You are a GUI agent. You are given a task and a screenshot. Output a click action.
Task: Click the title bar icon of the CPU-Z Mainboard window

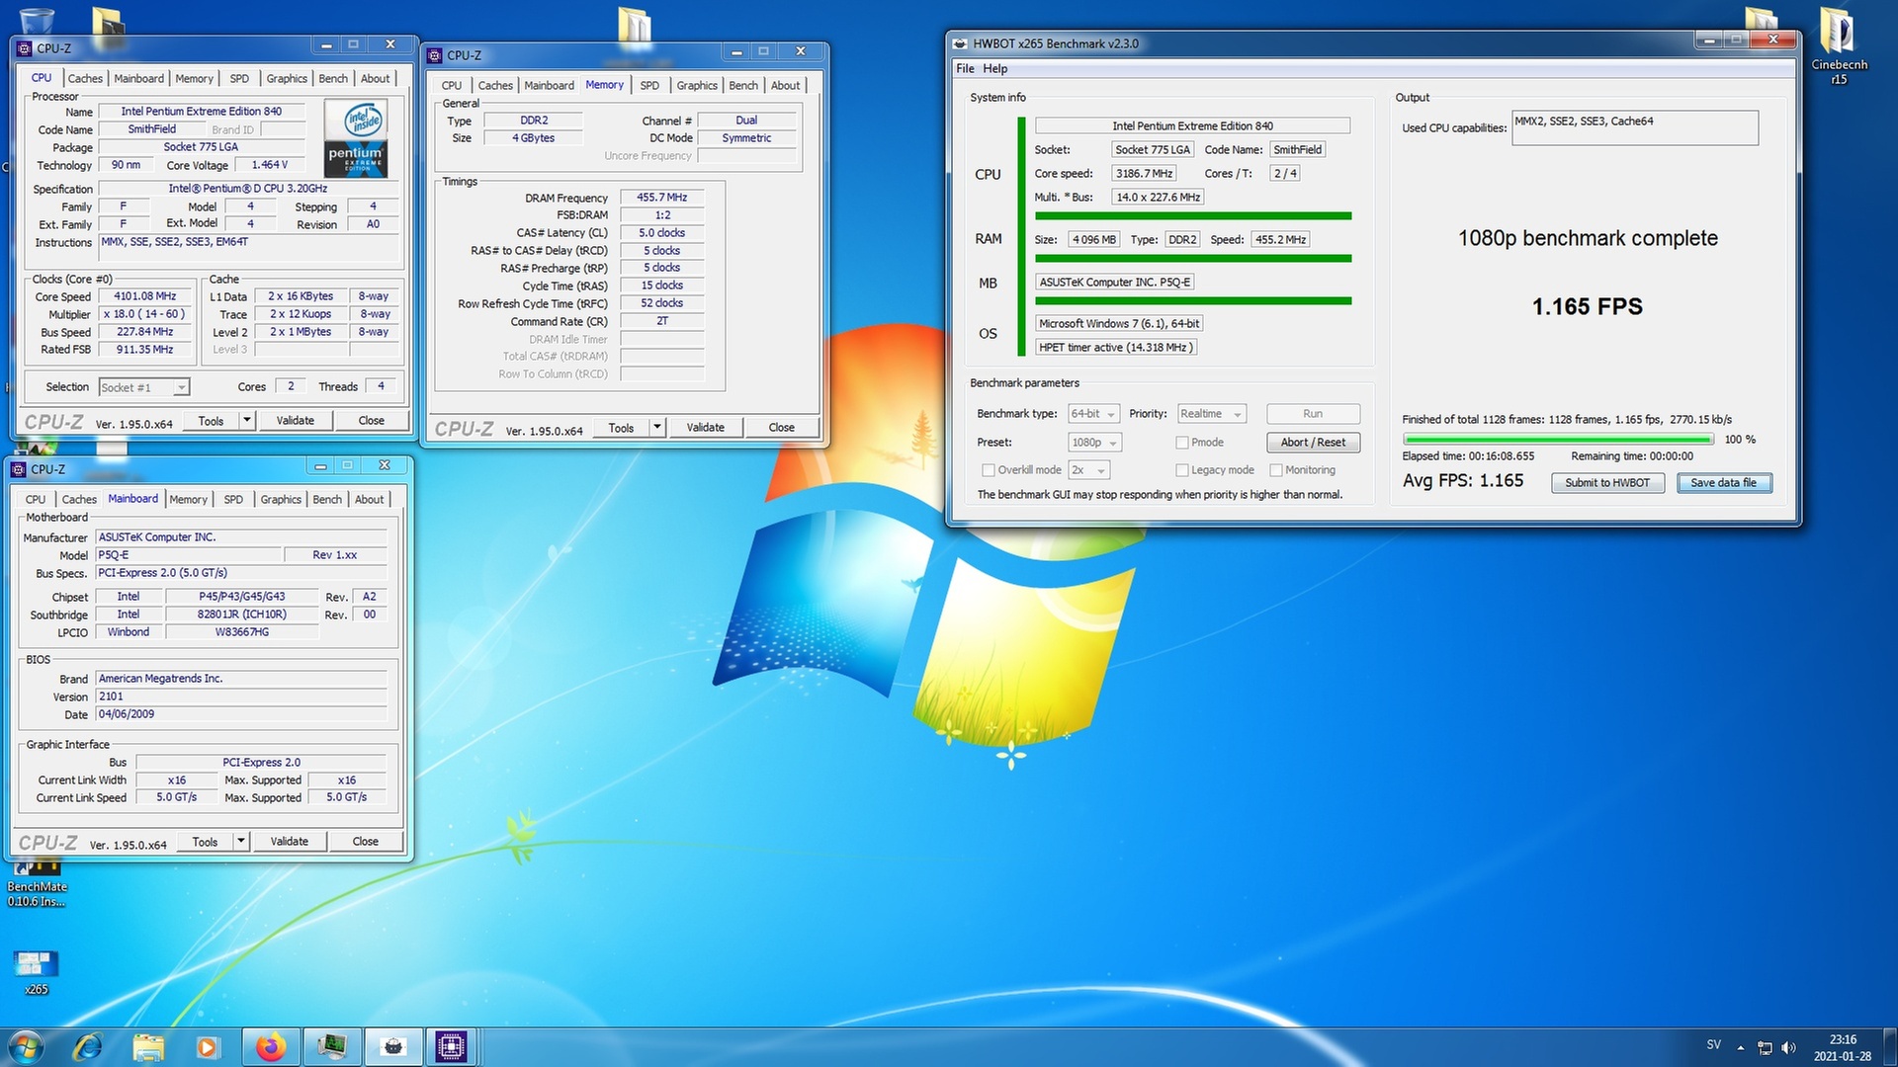point(19,469)
